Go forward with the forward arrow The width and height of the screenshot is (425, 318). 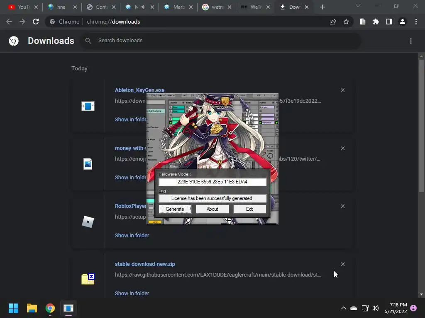point(22,22)
